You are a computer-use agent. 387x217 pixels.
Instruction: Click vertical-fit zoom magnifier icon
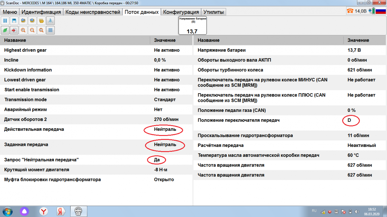click(x=41, y=30)
